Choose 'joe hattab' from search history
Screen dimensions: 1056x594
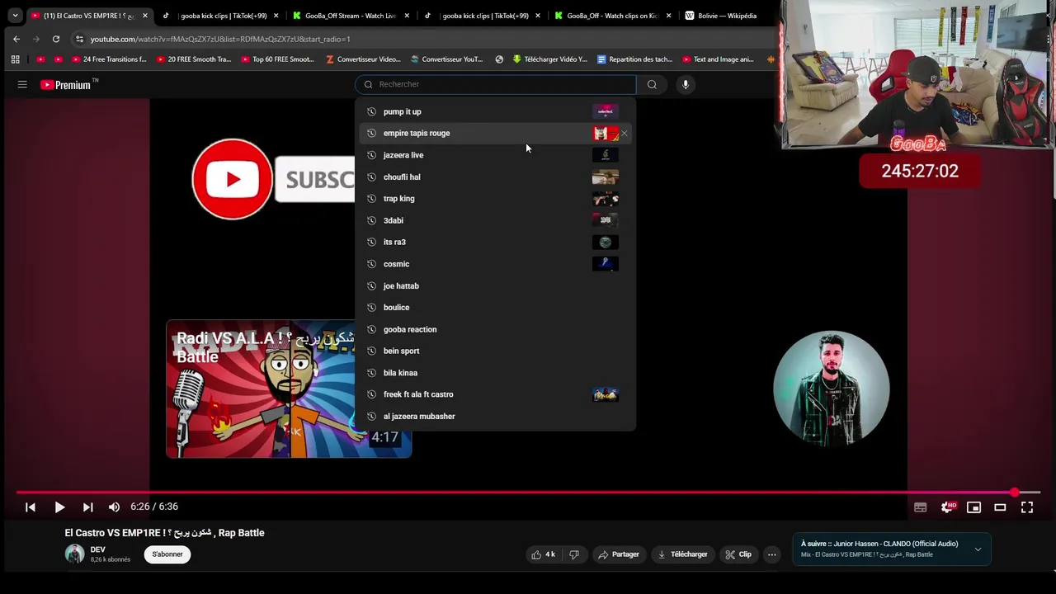[x=496, y=285]
